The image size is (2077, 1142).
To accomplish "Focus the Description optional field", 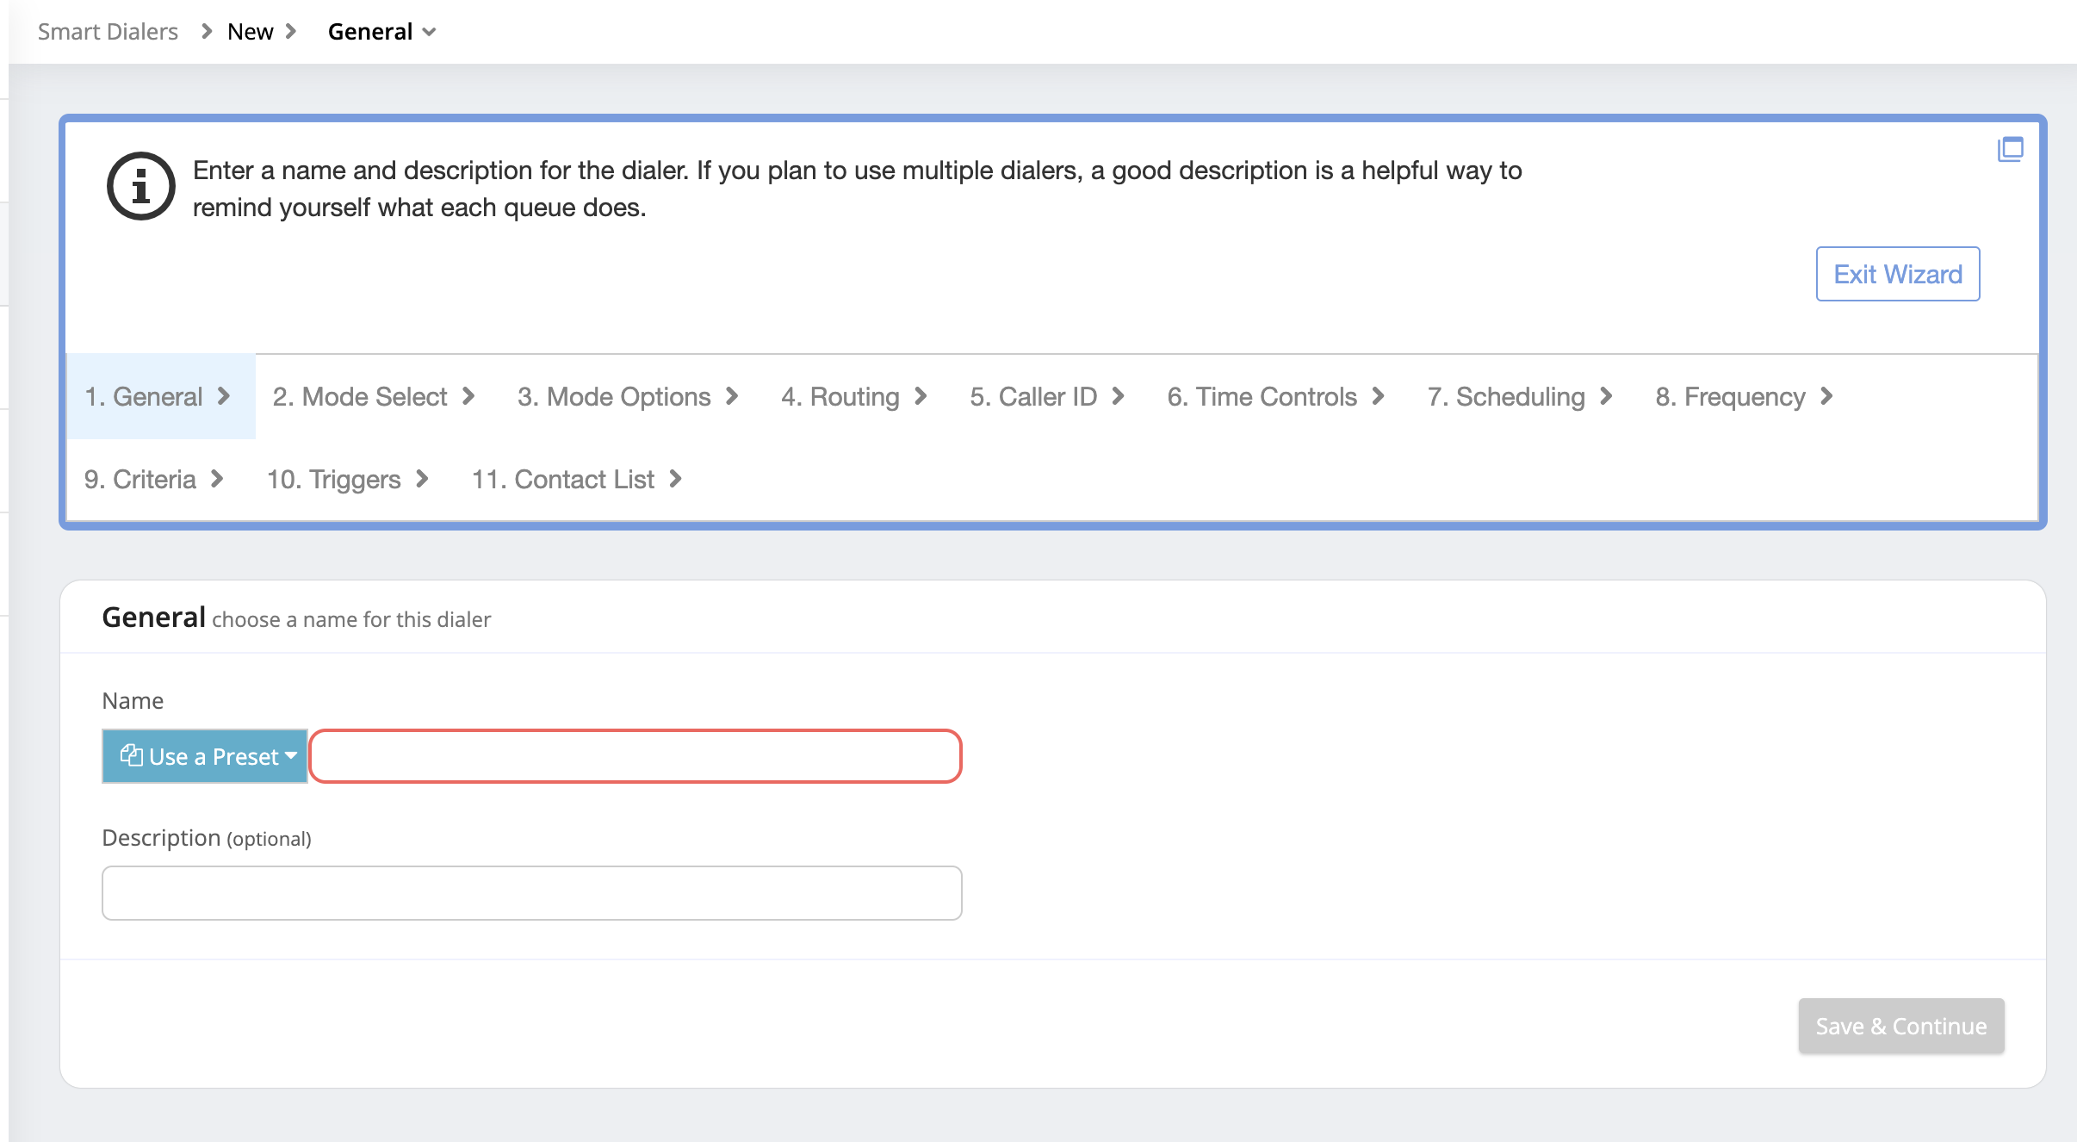I will [532, 893].
